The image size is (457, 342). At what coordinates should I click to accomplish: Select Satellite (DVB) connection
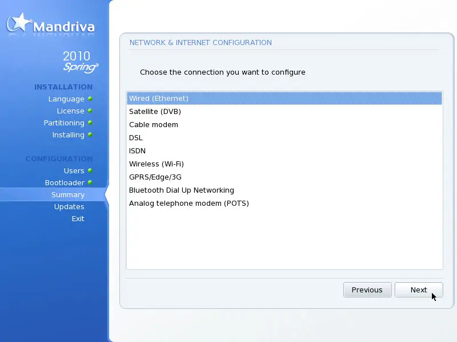coord(284,111)
